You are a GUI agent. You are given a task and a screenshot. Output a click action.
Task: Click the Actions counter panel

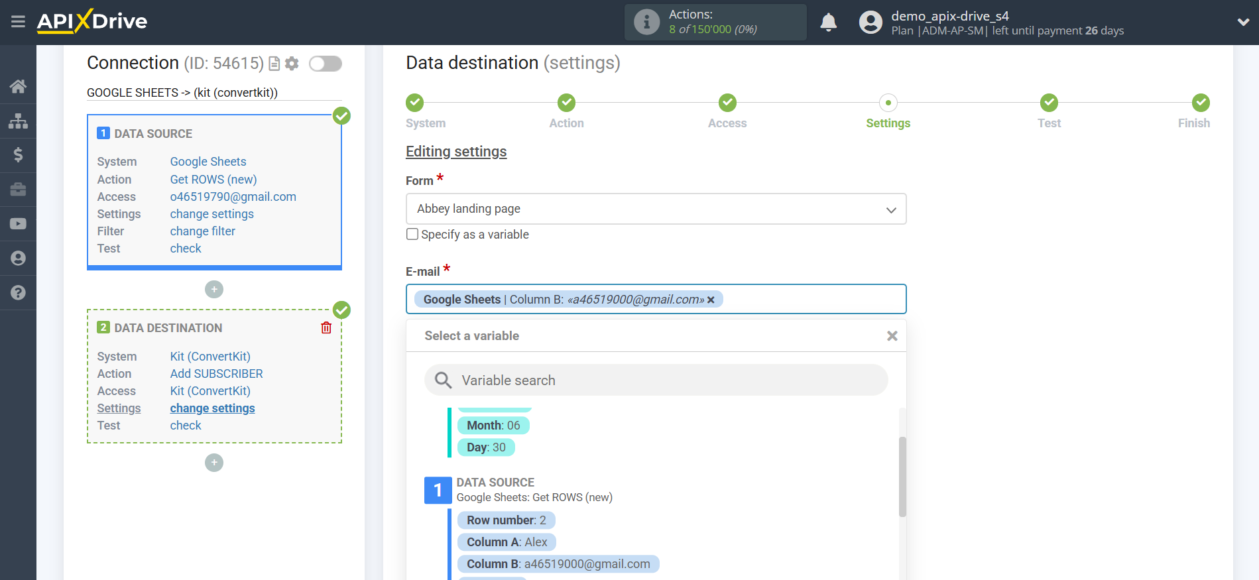pyautogui.click(x=715, y=22)
